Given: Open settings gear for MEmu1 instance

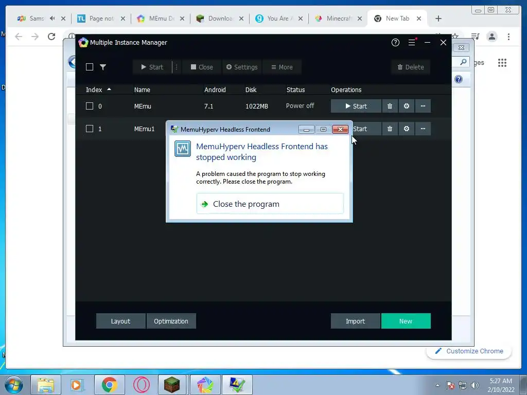Looking at the screenshot, I should coord(407,129).
